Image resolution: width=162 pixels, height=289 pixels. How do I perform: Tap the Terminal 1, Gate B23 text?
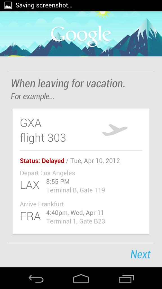(x=76, y=221)
